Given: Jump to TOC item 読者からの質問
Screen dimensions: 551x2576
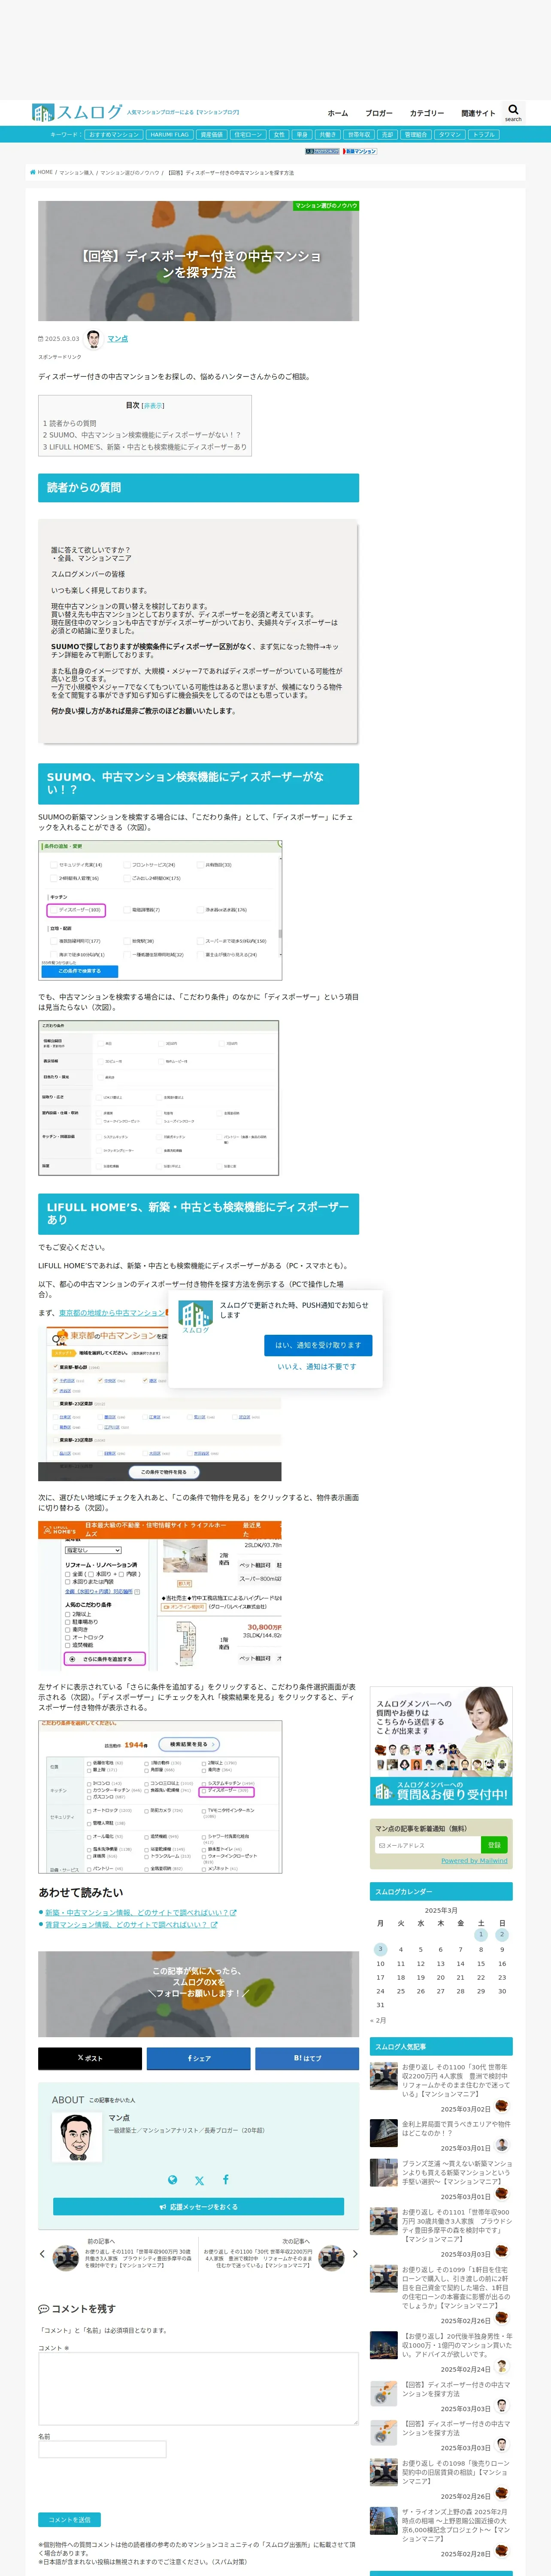Looking at the screenshot, I should click(70, 423).
